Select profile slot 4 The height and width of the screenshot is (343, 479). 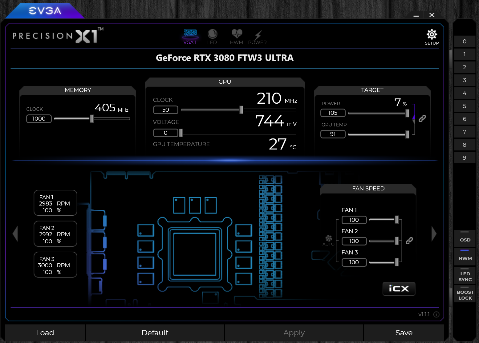tap(465, 93)
